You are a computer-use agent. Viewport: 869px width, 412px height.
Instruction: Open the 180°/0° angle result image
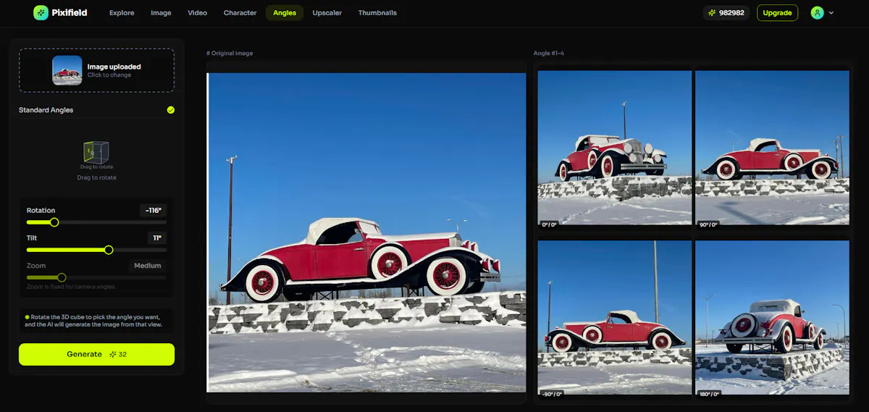coord(772,318)
